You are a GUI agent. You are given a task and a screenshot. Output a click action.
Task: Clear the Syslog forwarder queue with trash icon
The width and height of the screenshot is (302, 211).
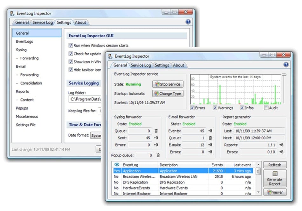pyautogui.click(x=156, y=131)
